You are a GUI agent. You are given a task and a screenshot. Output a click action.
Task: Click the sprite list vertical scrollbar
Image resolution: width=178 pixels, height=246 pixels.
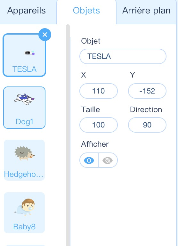point(68,135)
